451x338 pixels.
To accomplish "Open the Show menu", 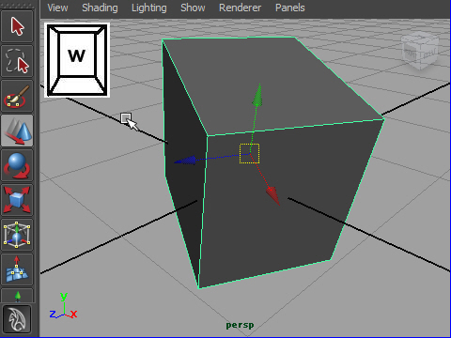I will click(193, 8).
